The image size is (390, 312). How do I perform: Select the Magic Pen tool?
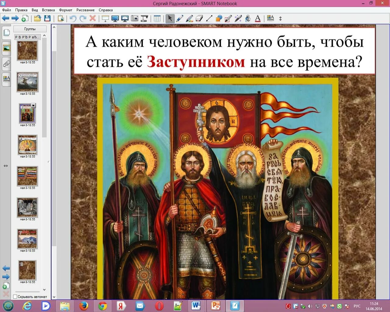[238, 19]
